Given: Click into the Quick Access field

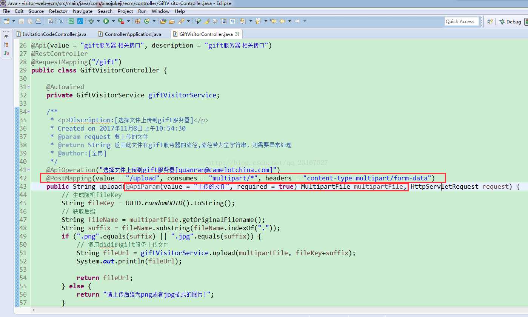Looking at the screenshot, I should point(462,22).
